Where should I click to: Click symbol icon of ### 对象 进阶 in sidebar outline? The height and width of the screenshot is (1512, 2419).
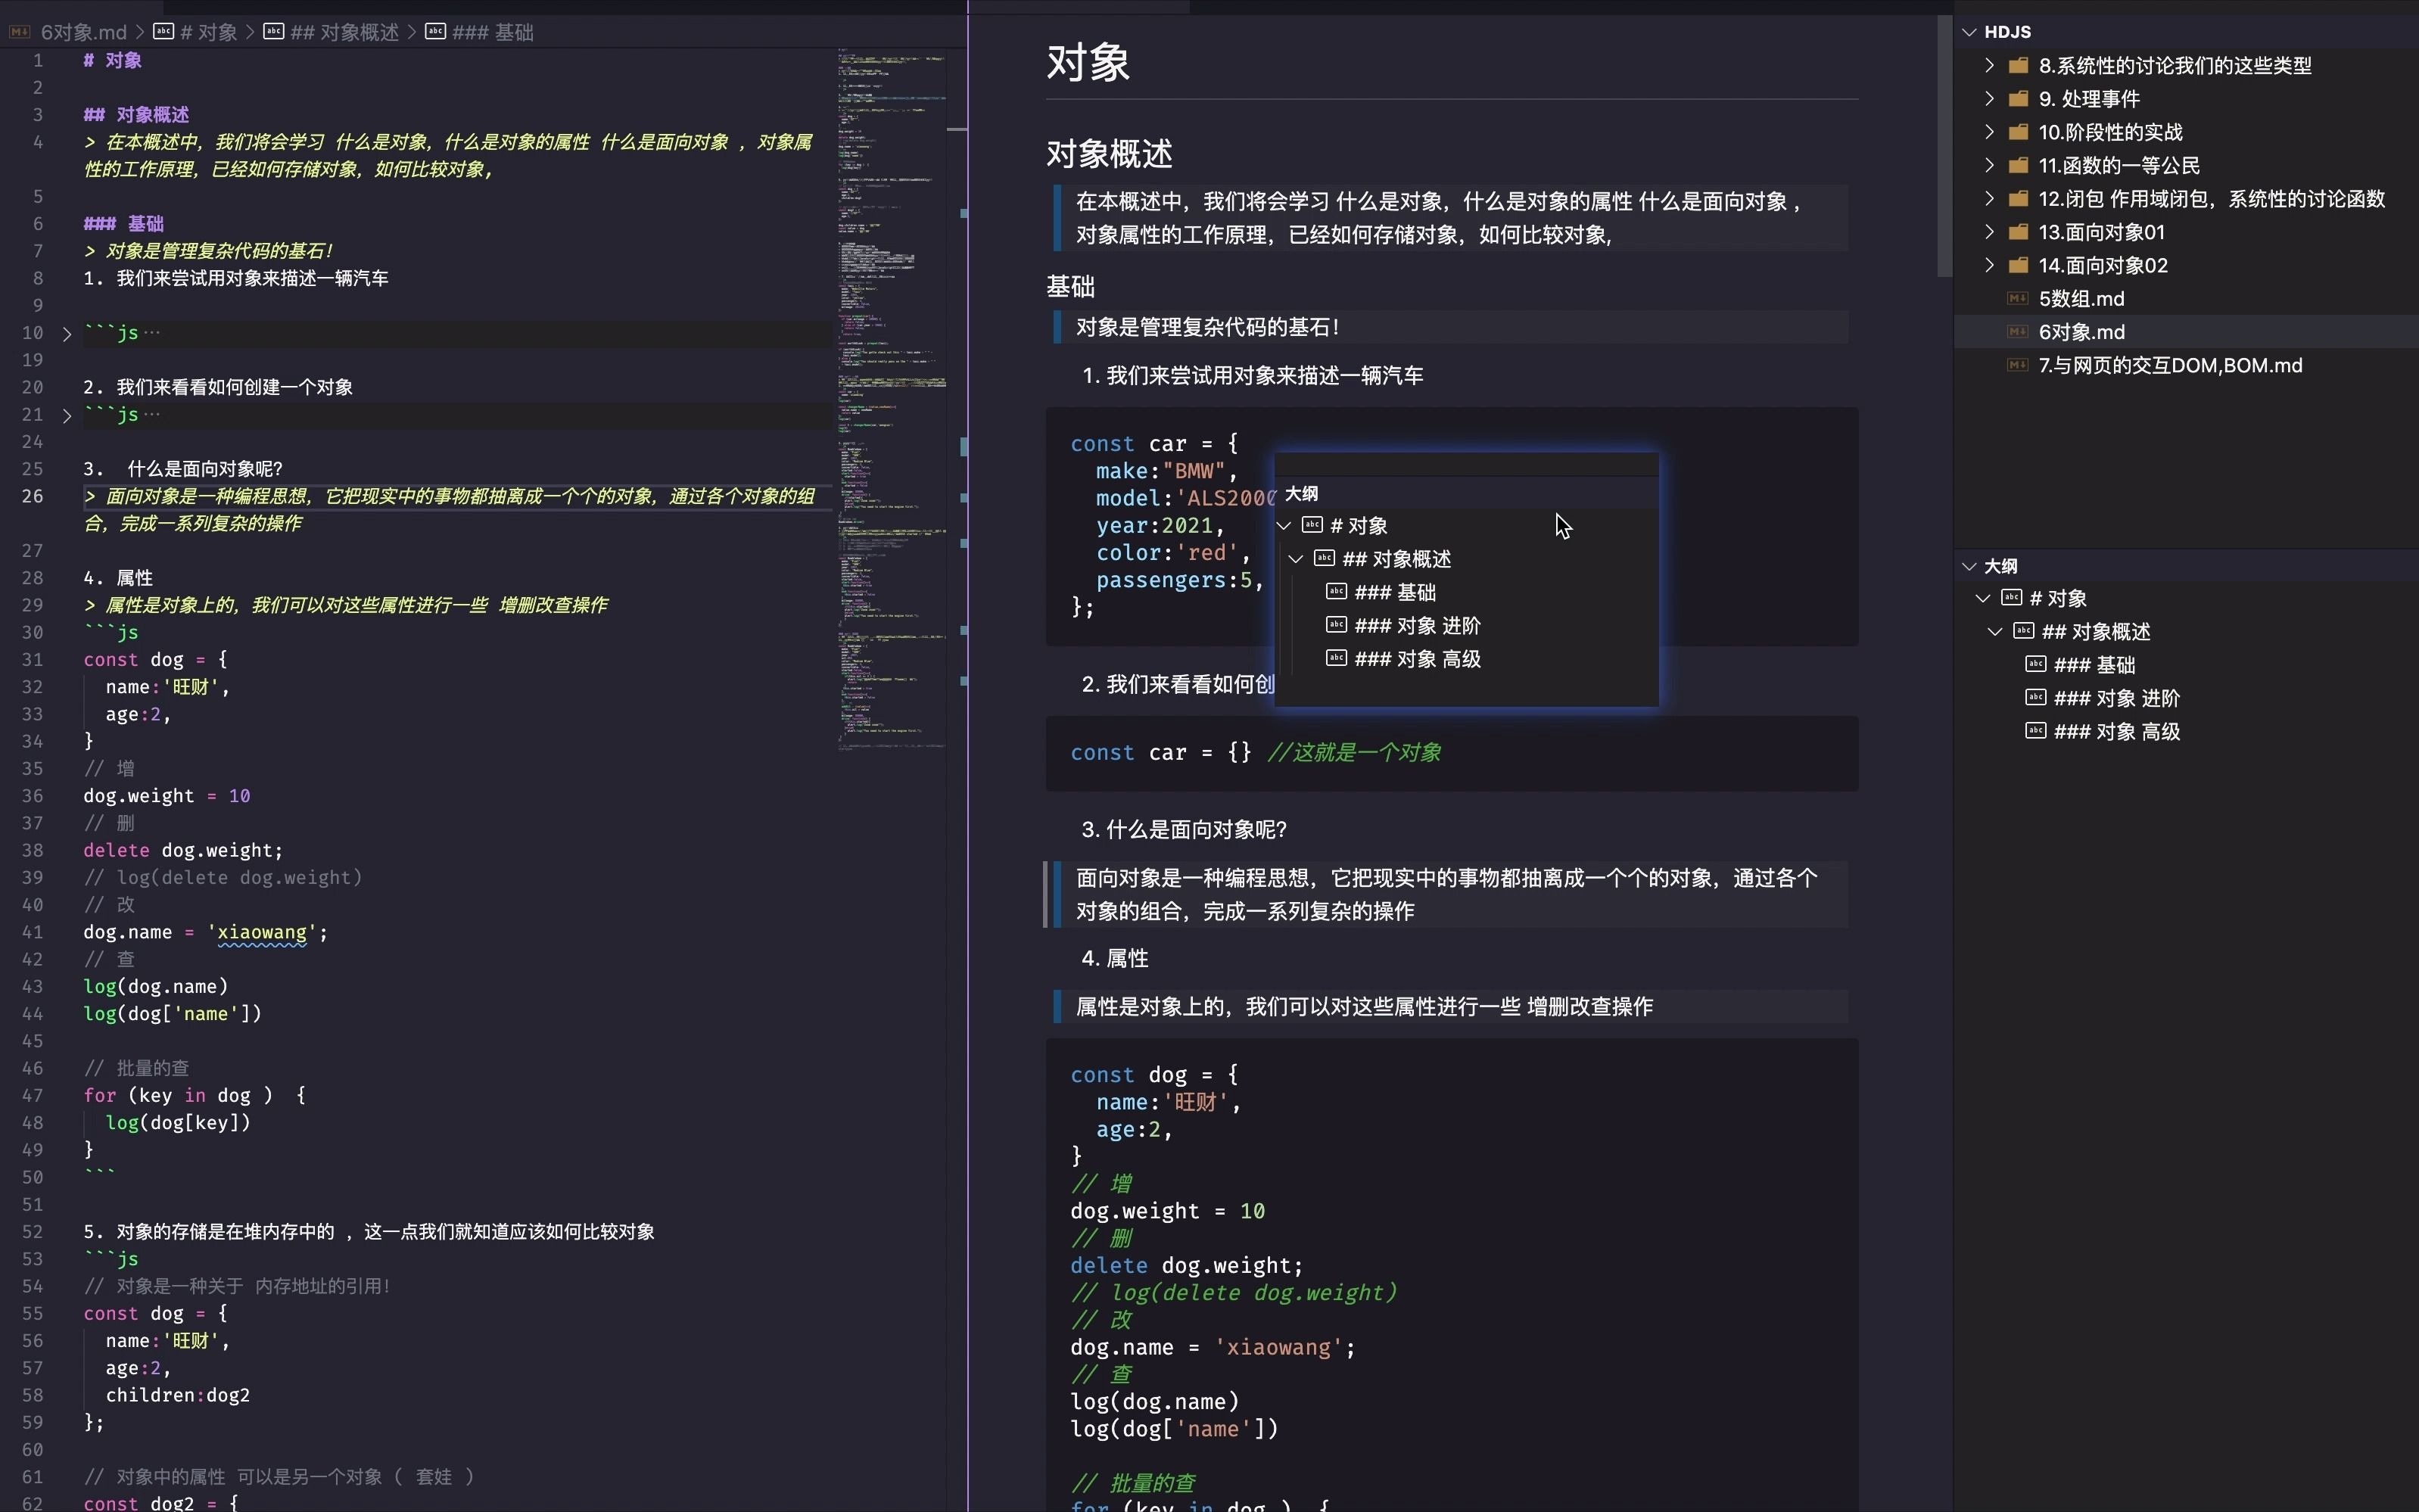pyautogui.click(x=2036, y=697)
